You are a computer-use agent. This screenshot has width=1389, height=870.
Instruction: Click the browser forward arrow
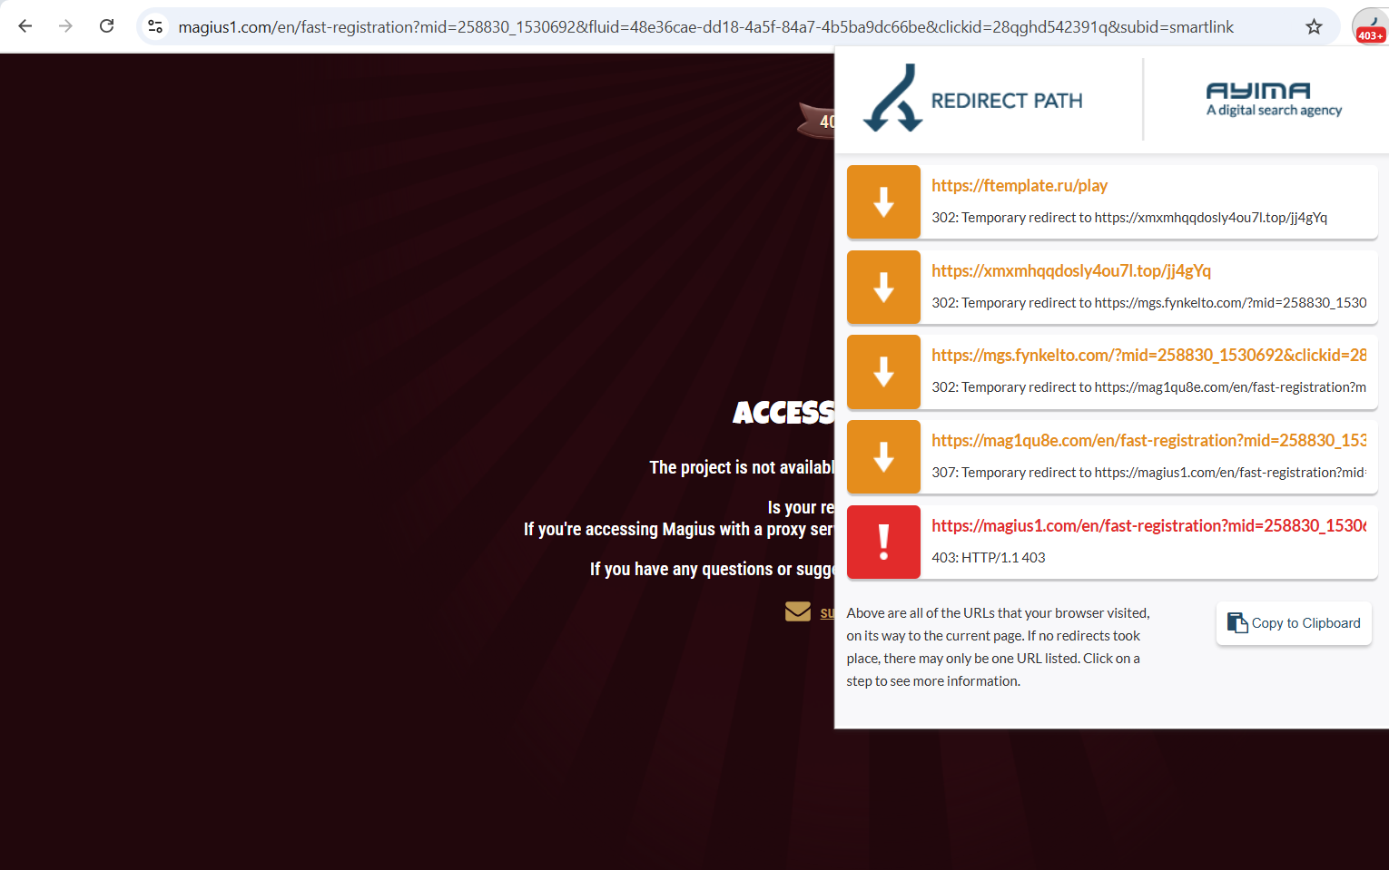[x=65, y=26]
